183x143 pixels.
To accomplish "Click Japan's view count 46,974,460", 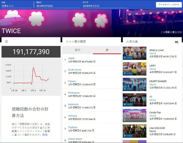I will (x=87, y=62).
